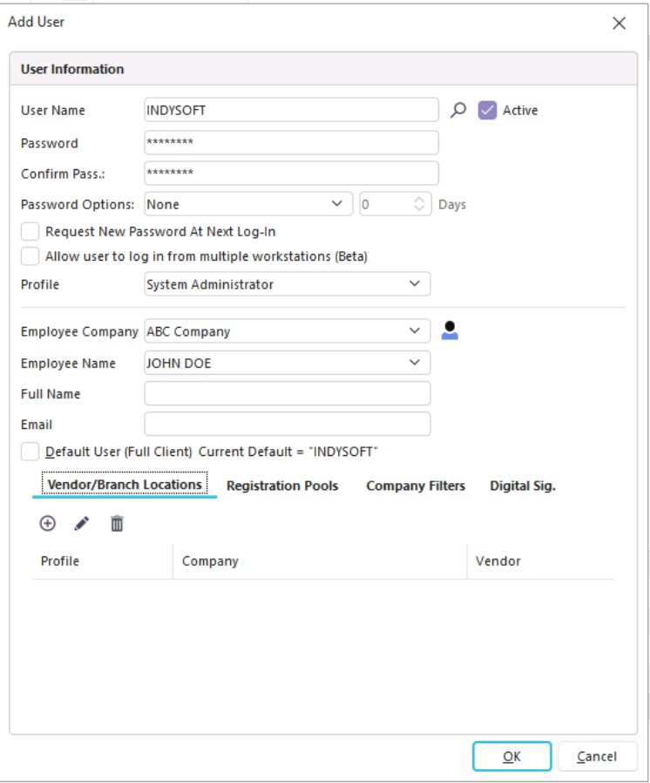This screenshot has width=650, height=783.
Task: Open the Company Filters tab
Action: (x=416, y=486)
